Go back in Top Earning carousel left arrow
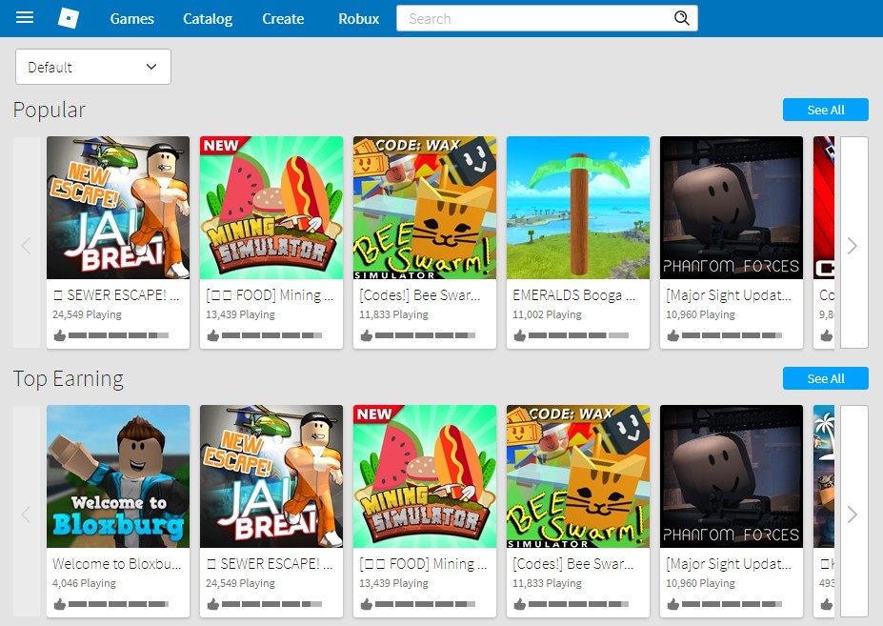883x626 pixels. [x=27, y=512]
